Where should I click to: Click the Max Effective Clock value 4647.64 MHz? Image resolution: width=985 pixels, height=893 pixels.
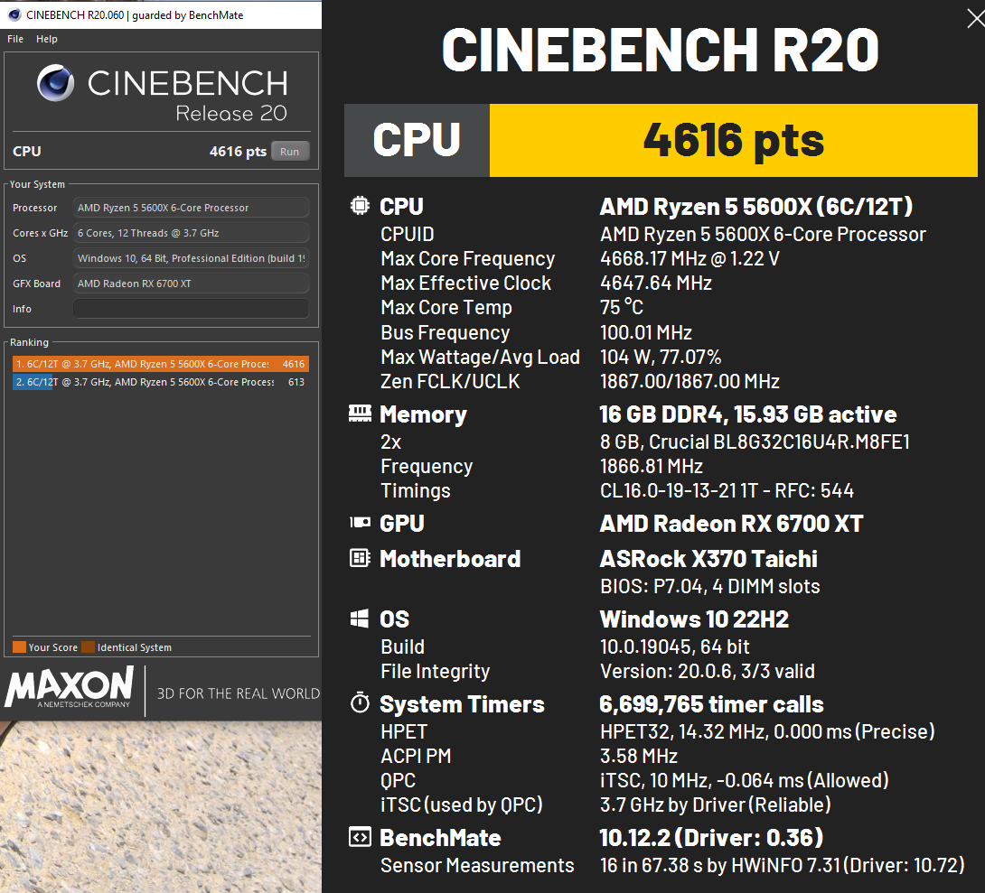click(x=656, y=283)
